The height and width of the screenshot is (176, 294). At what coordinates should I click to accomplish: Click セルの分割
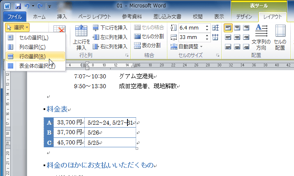click(149, 36)
